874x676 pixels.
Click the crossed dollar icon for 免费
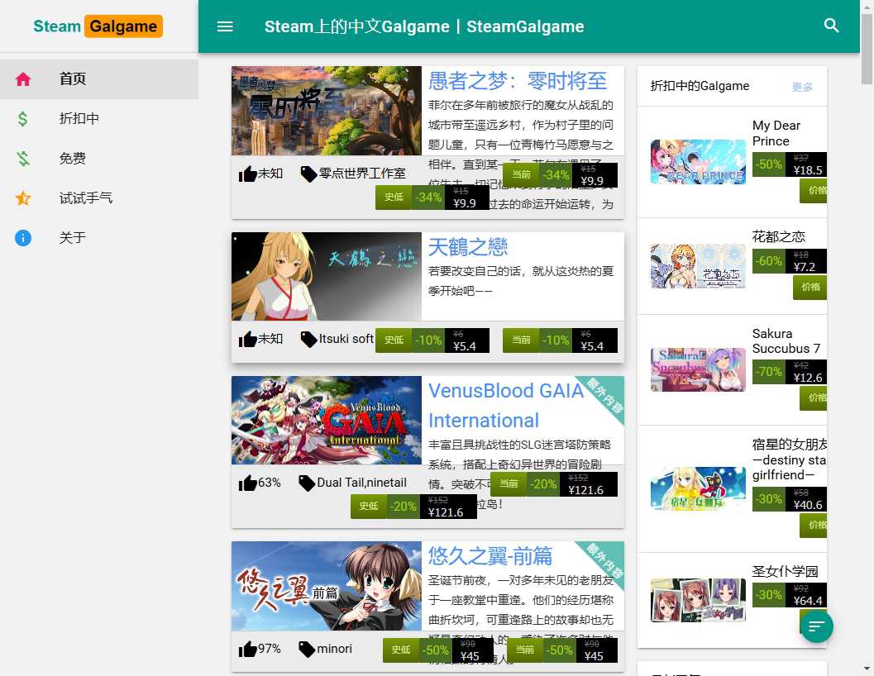[x=23, y=159]
